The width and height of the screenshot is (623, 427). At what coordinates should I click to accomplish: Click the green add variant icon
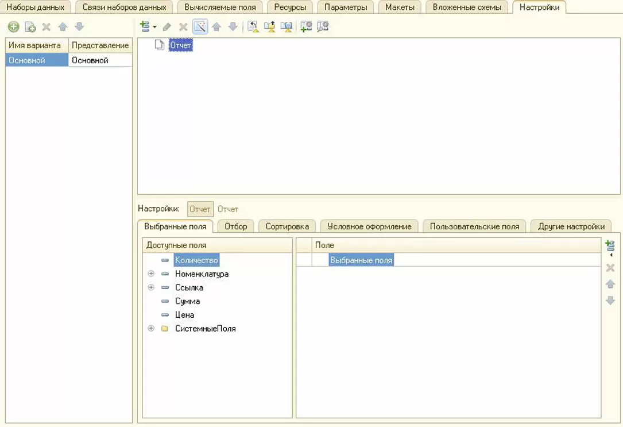click(13, 27)
